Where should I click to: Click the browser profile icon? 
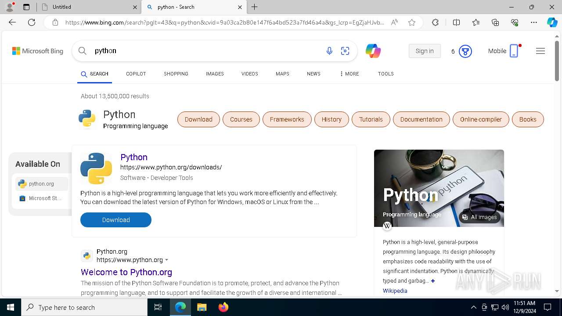click(x=10, y=7)
